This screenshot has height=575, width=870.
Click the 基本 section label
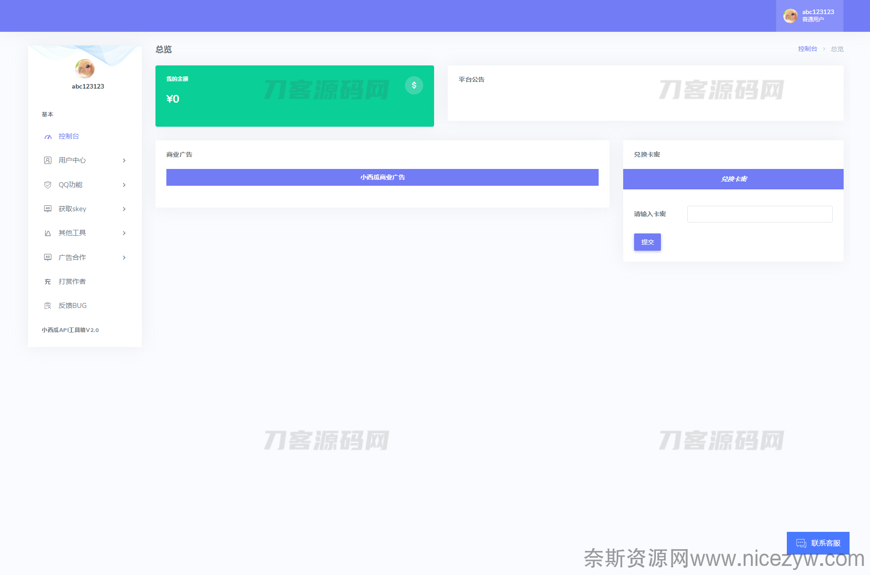(47, 114)
